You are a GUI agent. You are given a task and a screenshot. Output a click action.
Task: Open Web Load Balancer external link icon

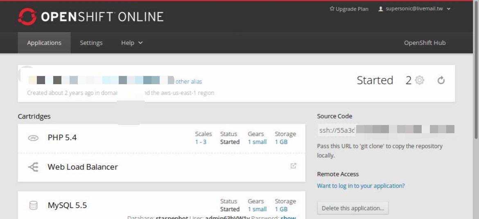pyautogui.click(x=293, y=166)
